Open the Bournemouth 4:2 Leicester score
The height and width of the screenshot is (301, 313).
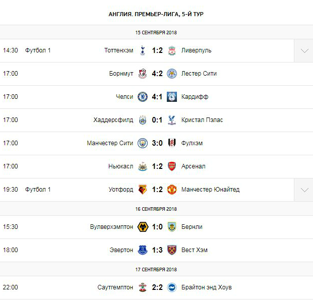[157, 74]
